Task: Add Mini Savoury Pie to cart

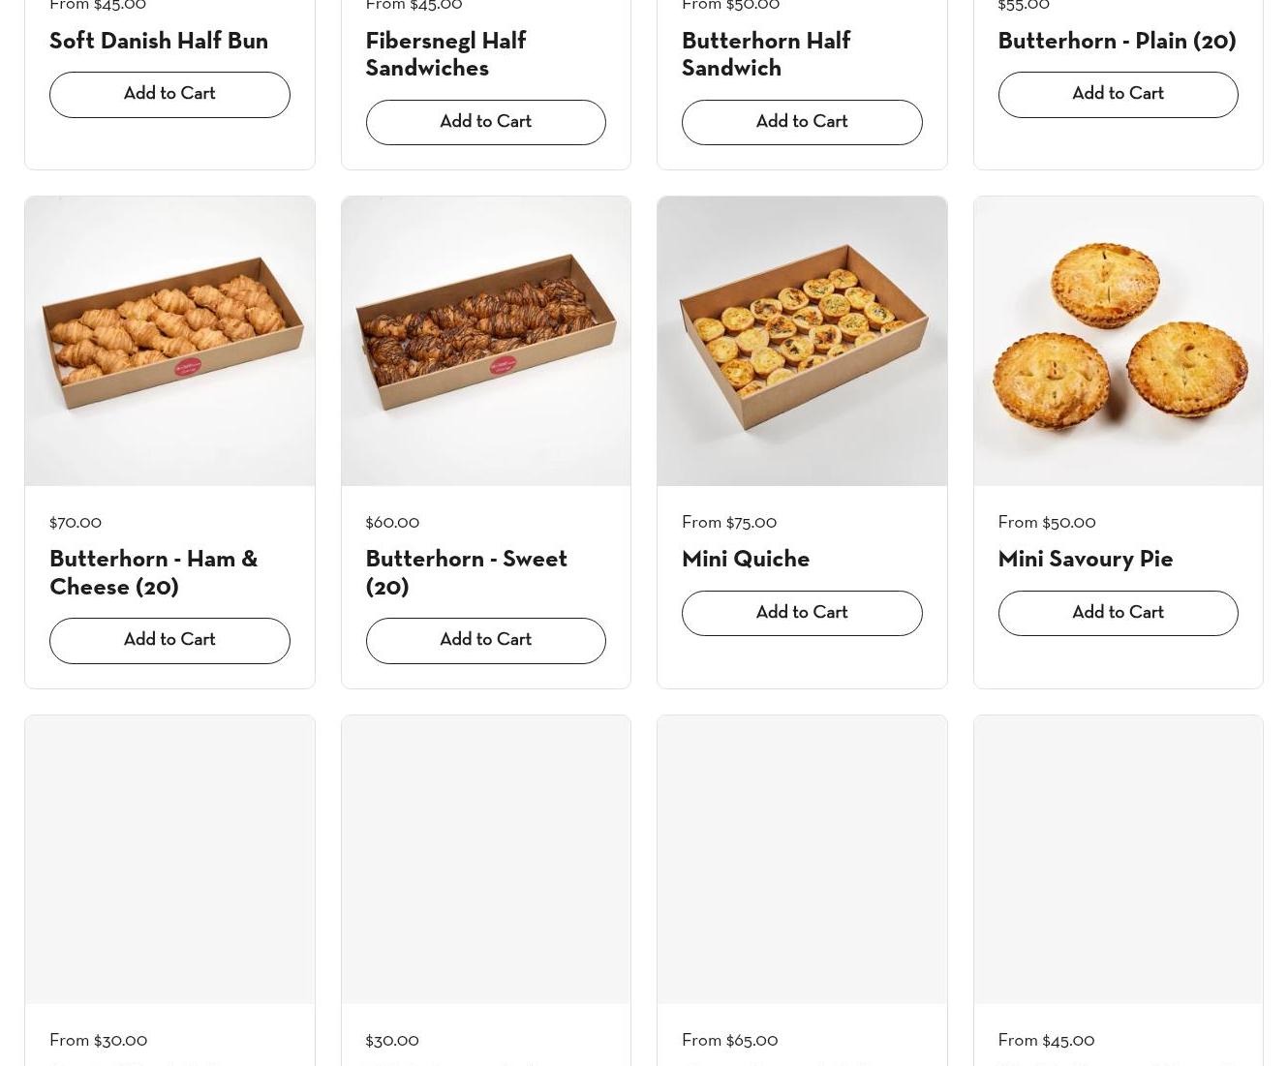Action: (x=1118, y=613)
